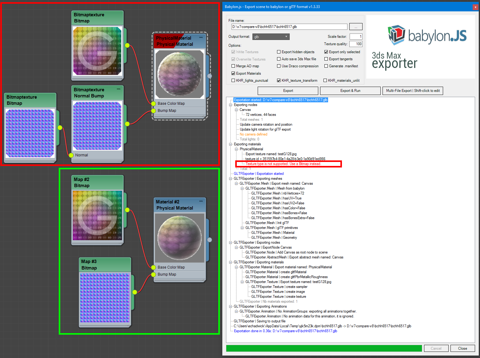Click the Texture quality input field
This screenshot has width=480, height=358.
(356, 44)
